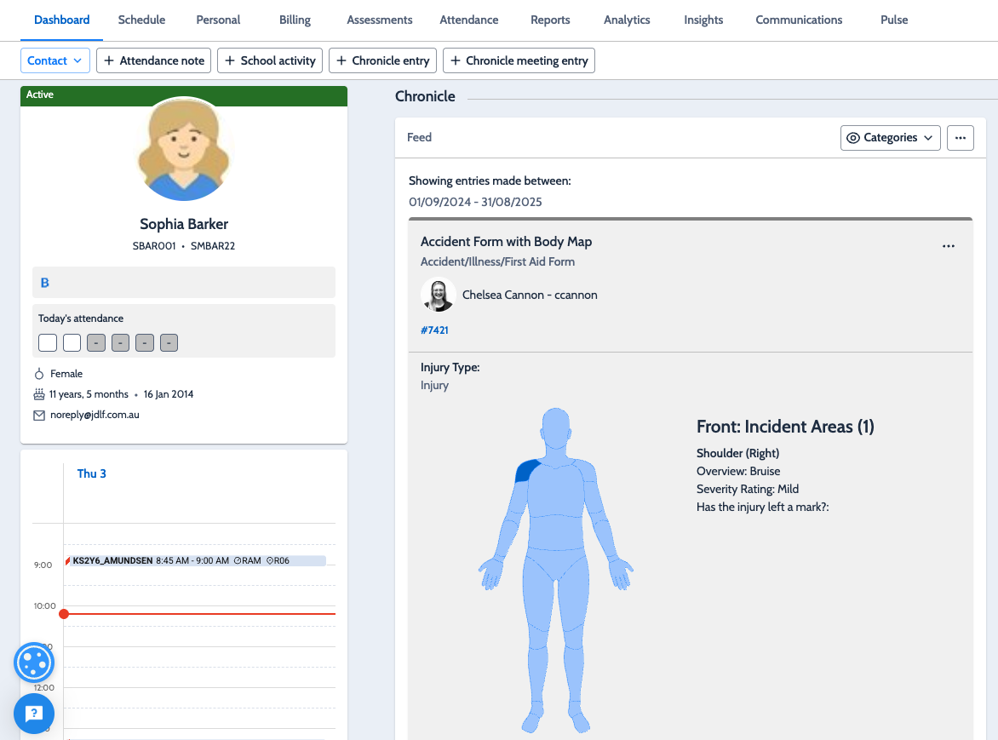Open Accident Form entry three-dots menu

click(x=949, y=246)
